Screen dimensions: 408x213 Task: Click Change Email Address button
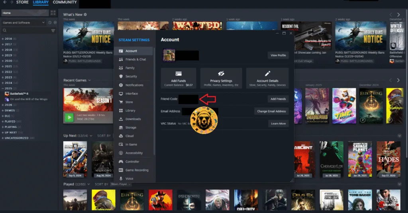tap(271, 111)
